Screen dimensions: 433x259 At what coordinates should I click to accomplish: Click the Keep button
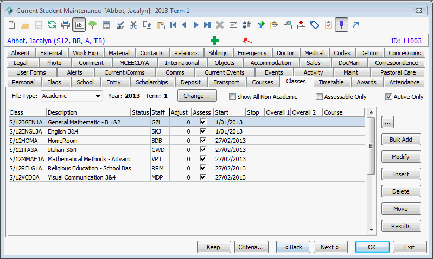(x=214, y=247)
